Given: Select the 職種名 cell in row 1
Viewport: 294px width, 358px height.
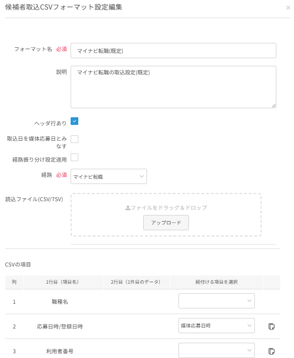Looking at the screenshot, I should coord(62,302).
